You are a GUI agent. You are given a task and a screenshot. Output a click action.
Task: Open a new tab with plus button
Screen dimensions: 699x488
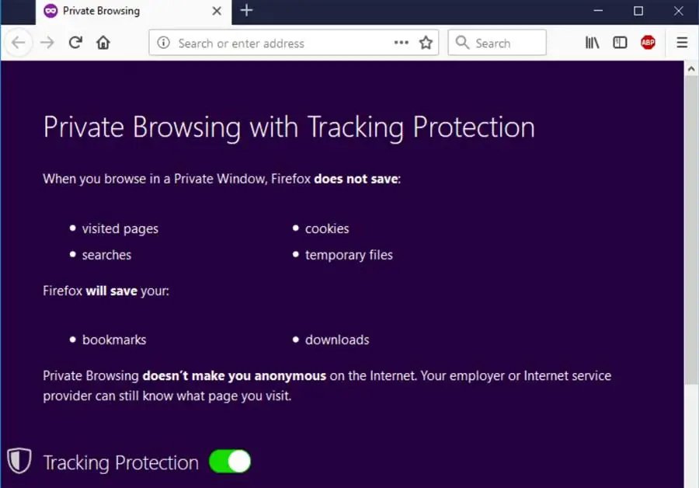(246, 11)
